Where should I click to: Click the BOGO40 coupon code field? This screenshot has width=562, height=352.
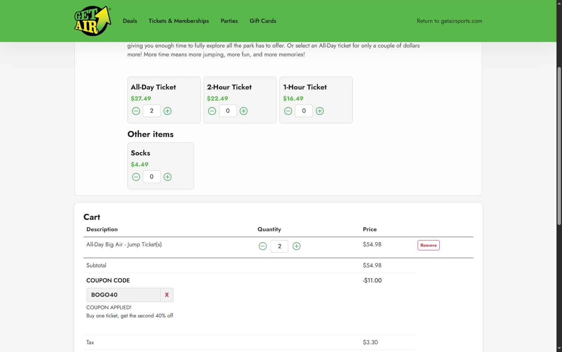coord(123,295)
